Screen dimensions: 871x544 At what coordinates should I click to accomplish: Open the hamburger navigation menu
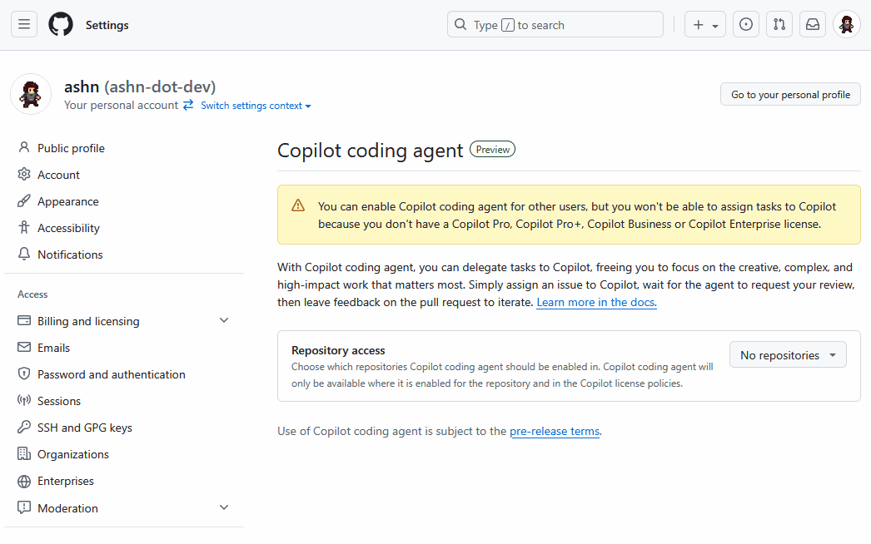tap(24, 25)
